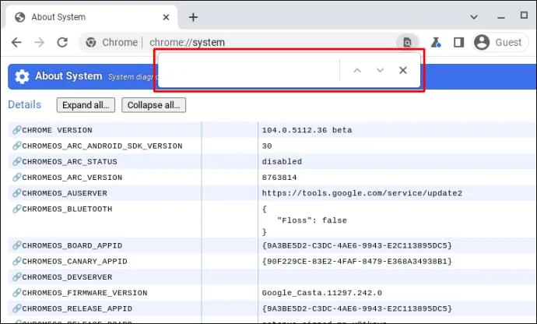Open the Chrome Labs flask icon
537x324 pixels.
point(436,43)
